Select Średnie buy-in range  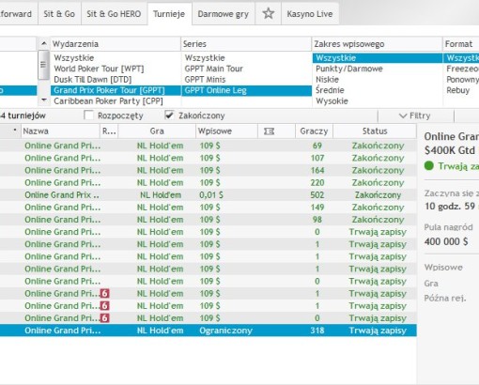378,90
